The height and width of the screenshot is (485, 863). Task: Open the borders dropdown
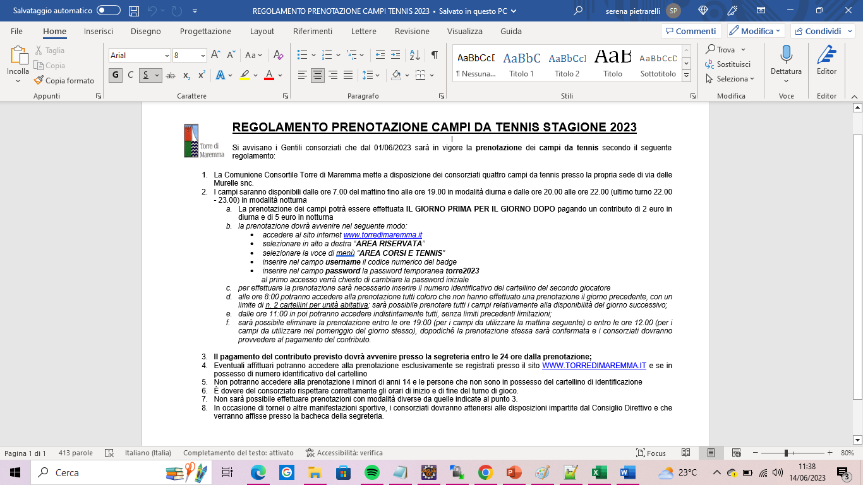pos(430,75)
